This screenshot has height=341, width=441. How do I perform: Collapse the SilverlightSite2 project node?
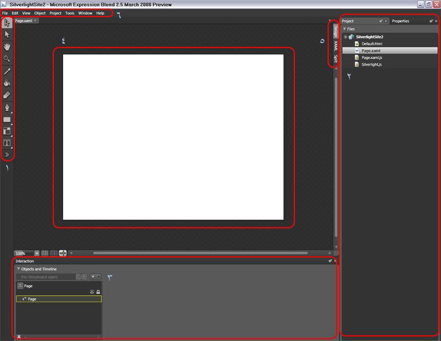pos(346,37)
